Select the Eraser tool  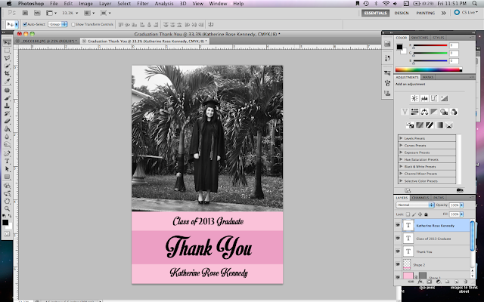pos(7,122)
